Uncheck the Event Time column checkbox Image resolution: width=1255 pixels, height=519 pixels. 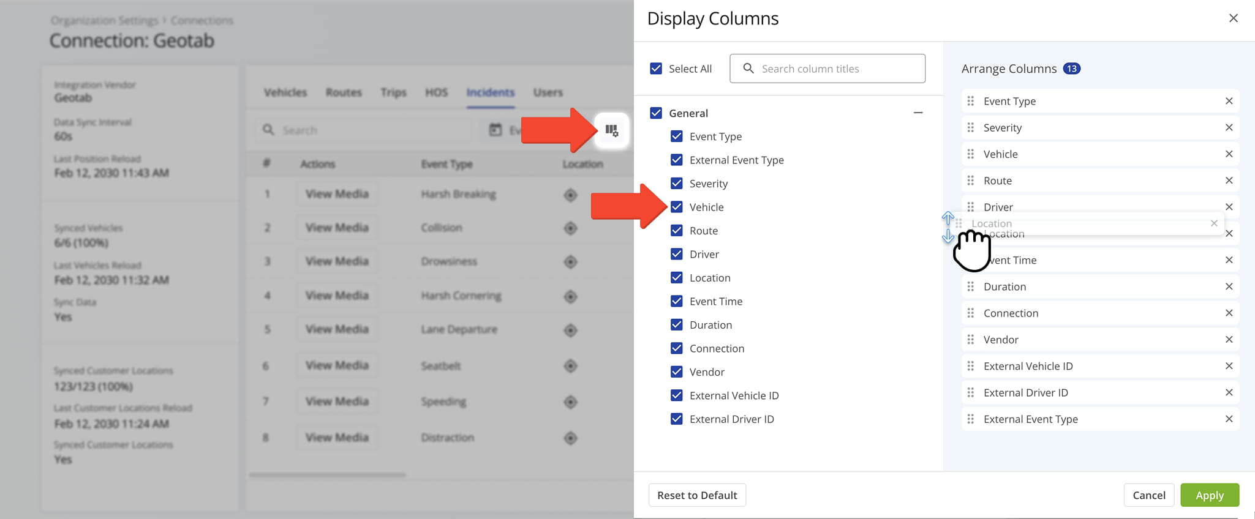pyautogui.click(x=677, y=301)
